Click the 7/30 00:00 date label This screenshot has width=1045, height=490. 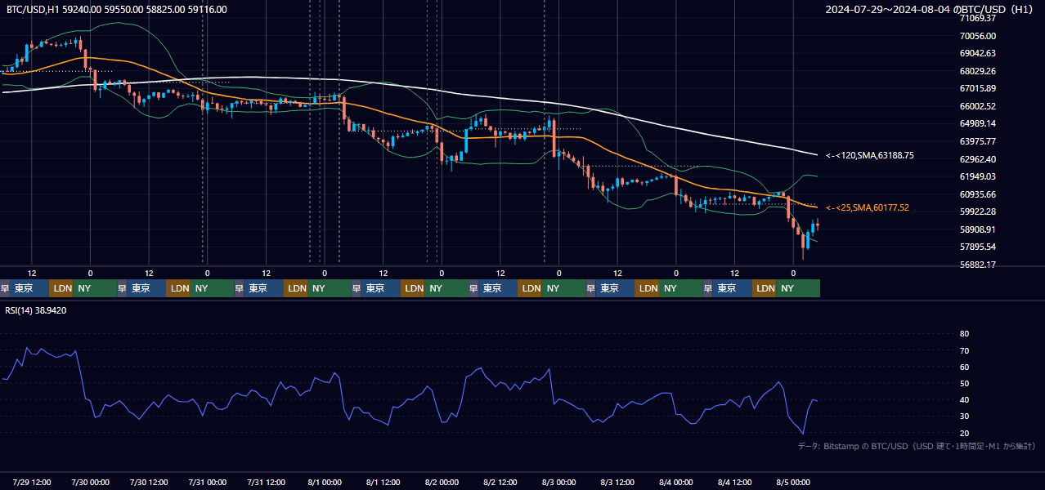pos(91,483)
